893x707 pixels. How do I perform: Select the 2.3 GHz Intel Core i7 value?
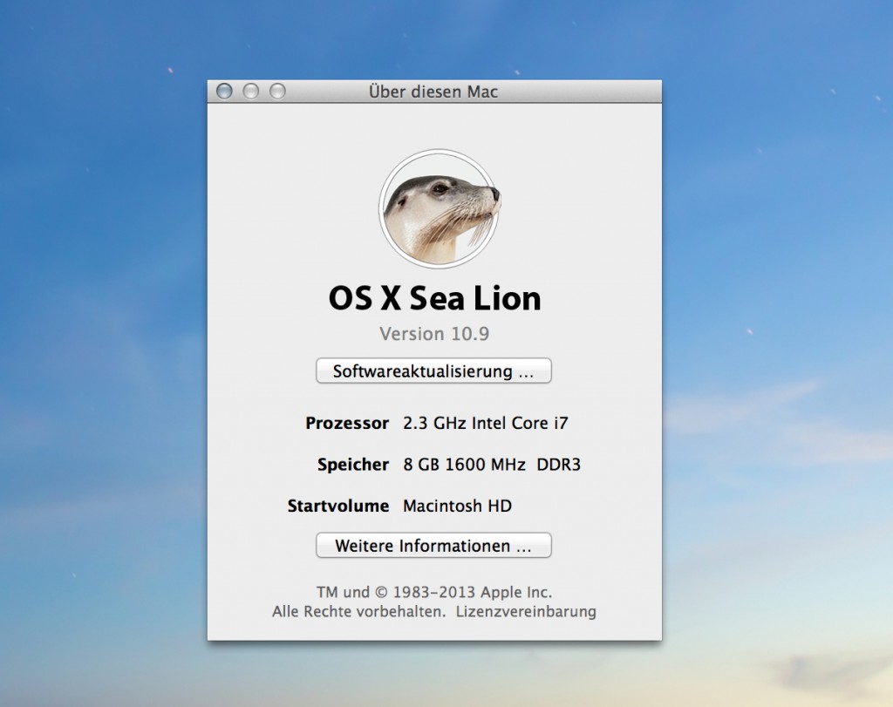point(485,423)
